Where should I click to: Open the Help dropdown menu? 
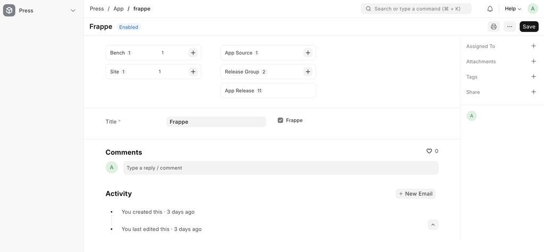pyautogui.click(x=513, y=9)
